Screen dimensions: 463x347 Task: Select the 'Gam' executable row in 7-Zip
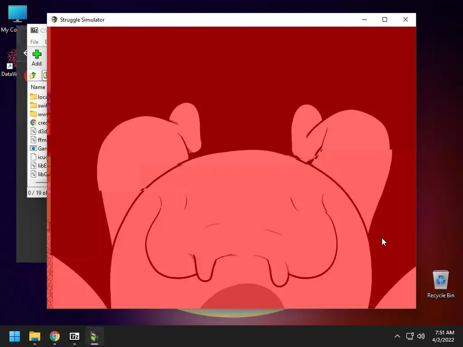[38, 148]
